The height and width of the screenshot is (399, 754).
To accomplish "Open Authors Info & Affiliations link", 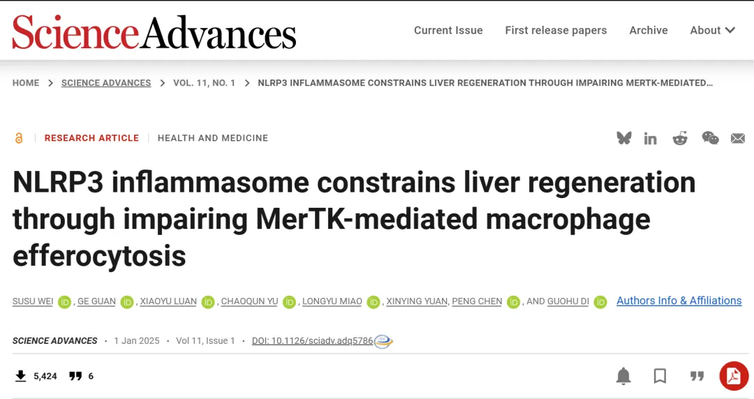I will coord(679,301).
